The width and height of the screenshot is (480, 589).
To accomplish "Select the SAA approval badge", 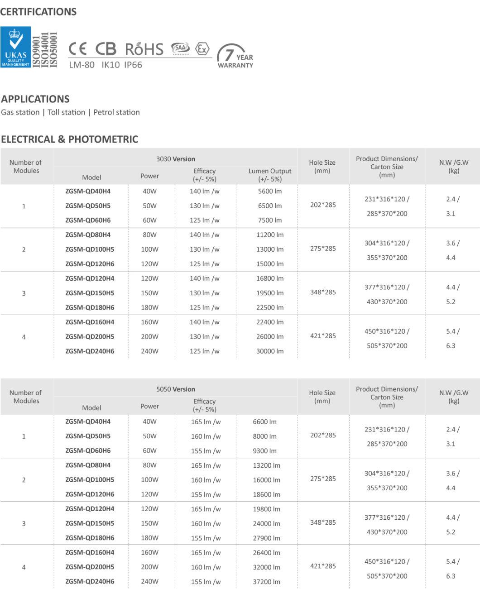I will [x=180, y=48].
